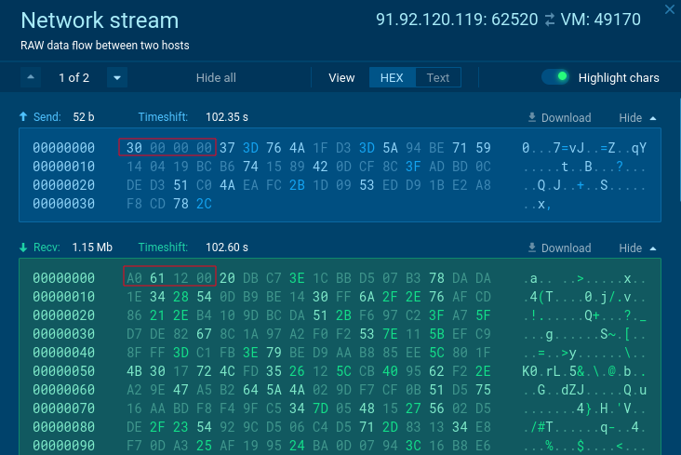Screen dimensions: 681x455
Task: Click highlighted bytes A0 61 12 00
Action: tap(168, 277)
